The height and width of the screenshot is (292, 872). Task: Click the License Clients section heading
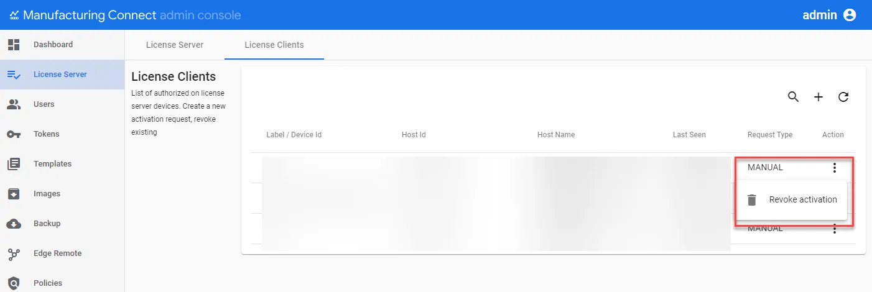pyautogui.click(x=174, y=76)
